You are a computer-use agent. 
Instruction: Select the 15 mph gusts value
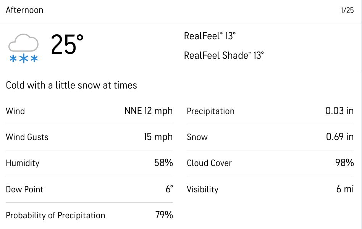(158, 137)
